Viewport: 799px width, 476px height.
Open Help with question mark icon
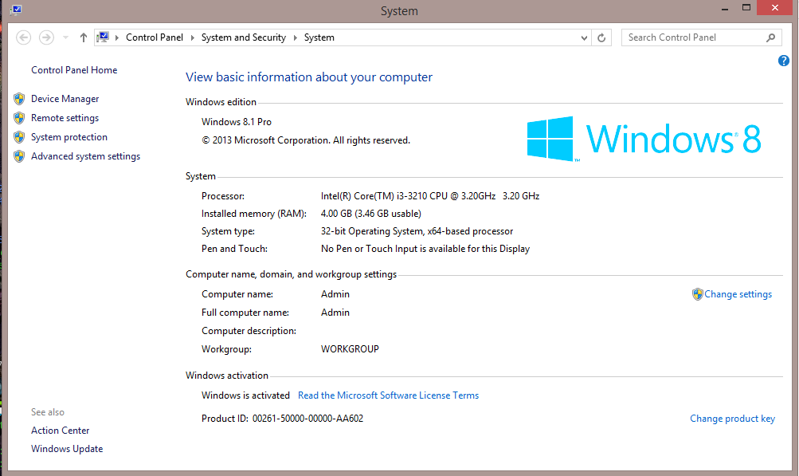coord(784,61)
